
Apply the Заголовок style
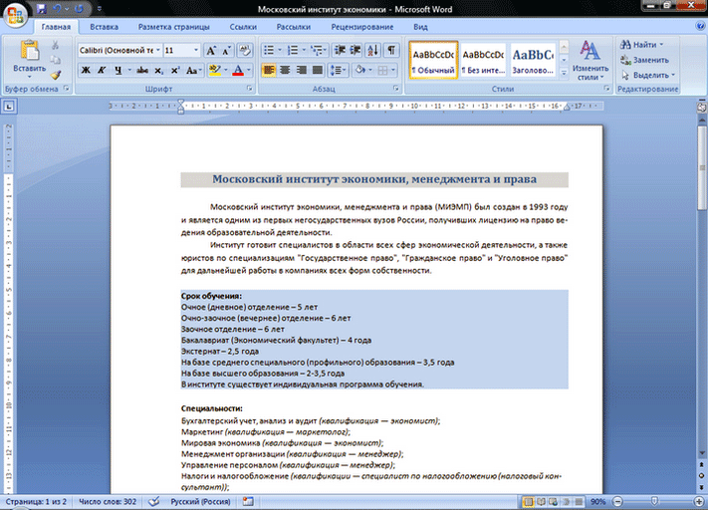pos(533,60)
